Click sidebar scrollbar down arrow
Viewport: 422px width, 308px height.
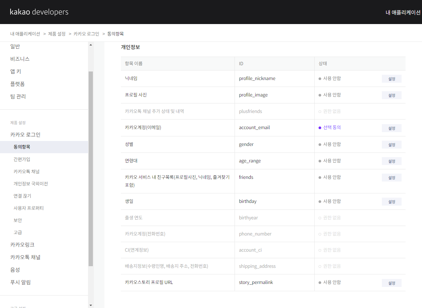[x=91, y=305]
